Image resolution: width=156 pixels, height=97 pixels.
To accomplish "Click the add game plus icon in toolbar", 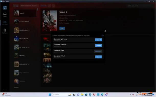I will 49,6.
